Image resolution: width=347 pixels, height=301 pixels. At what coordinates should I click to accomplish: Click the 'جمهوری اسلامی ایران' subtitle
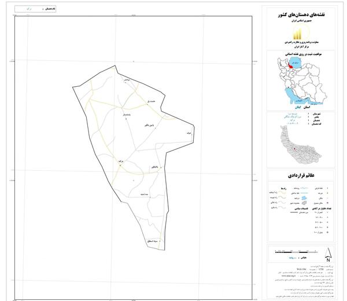tap(301, 21)
